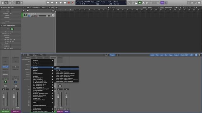This screenshot has width=202, height=113.
Task: Toggle the MIDI channel filter button
Action: tap(191, 55)
